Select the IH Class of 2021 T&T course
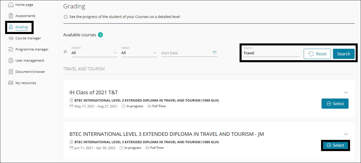The height and width of the screenshot is (163, 361). [x=335, y=104]
